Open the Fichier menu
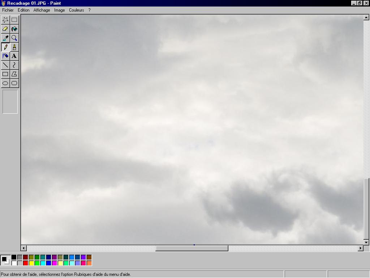370x278 pixels. (8, 10)
